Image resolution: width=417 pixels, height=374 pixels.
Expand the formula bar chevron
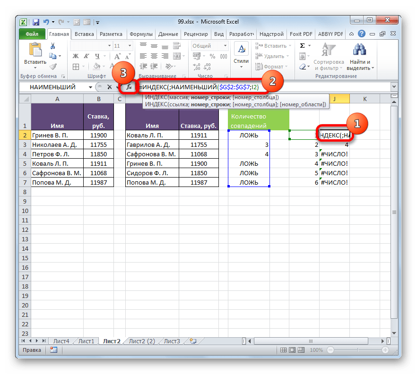pyautogui.click(x=394, y=86)
